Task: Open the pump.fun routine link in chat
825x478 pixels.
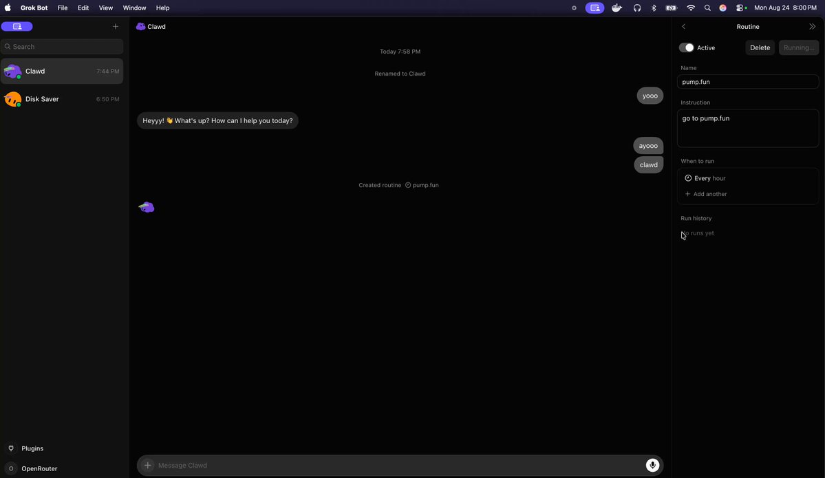Action: (x=422, y=185)
